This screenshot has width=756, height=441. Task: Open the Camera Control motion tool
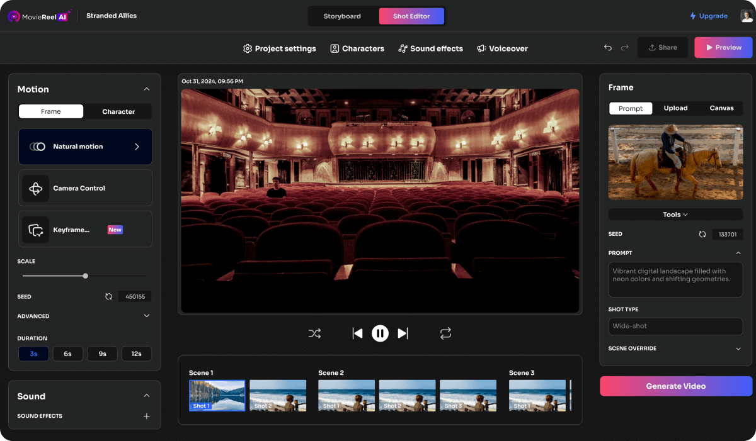[x=85, y=187]
